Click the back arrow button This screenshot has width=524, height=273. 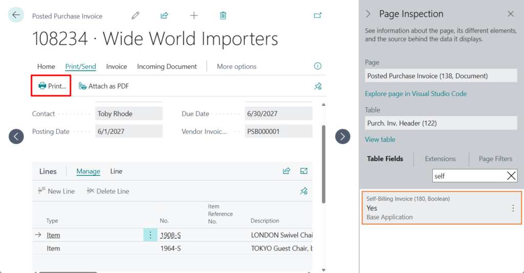tap(16, 15)
